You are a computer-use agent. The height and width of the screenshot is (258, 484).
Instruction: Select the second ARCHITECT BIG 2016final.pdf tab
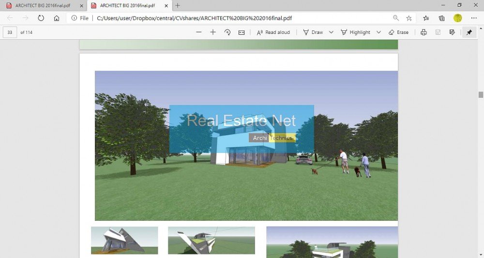[127, 5]
